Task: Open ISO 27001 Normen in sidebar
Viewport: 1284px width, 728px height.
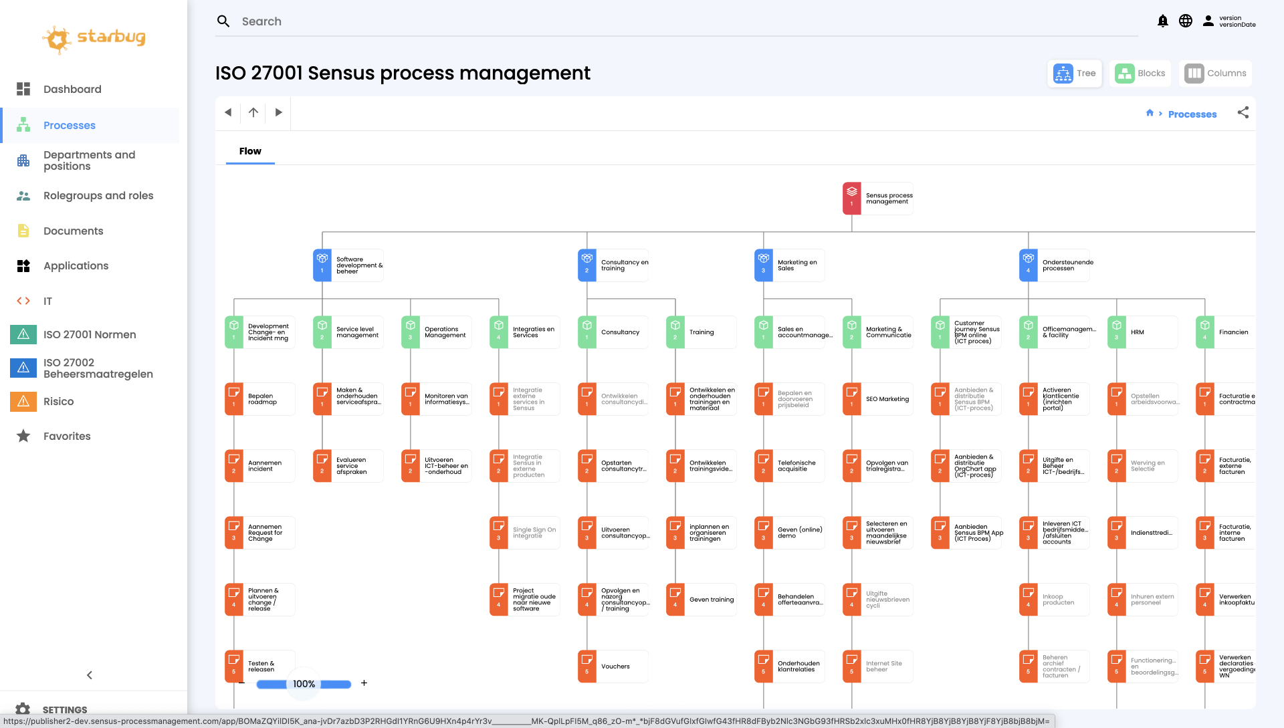Action: tap(90, 334)
